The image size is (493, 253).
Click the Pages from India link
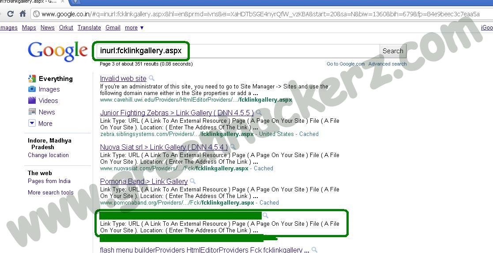[49, 181]
